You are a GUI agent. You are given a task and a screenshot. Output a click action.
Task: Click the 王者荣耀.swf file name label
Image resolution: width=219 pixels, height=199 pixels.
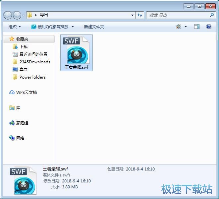77,67
